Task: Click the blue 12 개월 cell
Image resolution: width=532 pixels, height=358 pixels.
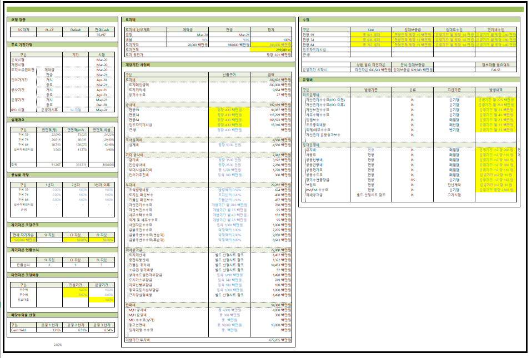Action: pos(76,110)
